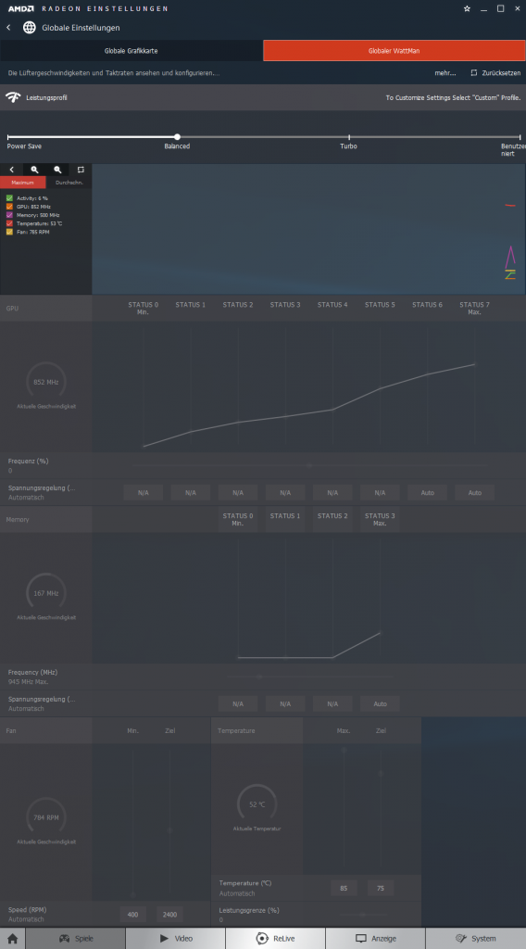
Task: Click GPU curve point at Status 5
Action: (x=380, y=388)
